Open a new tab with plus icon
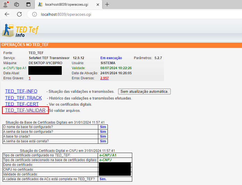 coord(107,5)
